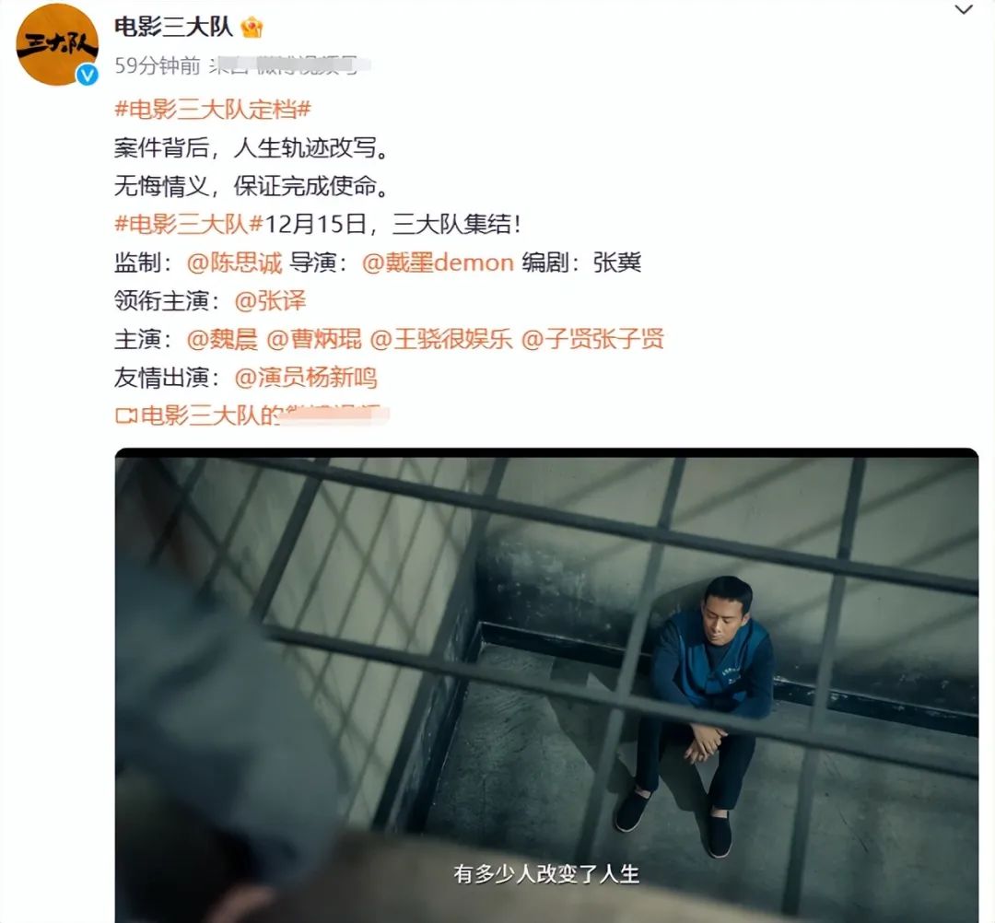Click the blurred post source label

pyautogui.click(x=290, y=65)
